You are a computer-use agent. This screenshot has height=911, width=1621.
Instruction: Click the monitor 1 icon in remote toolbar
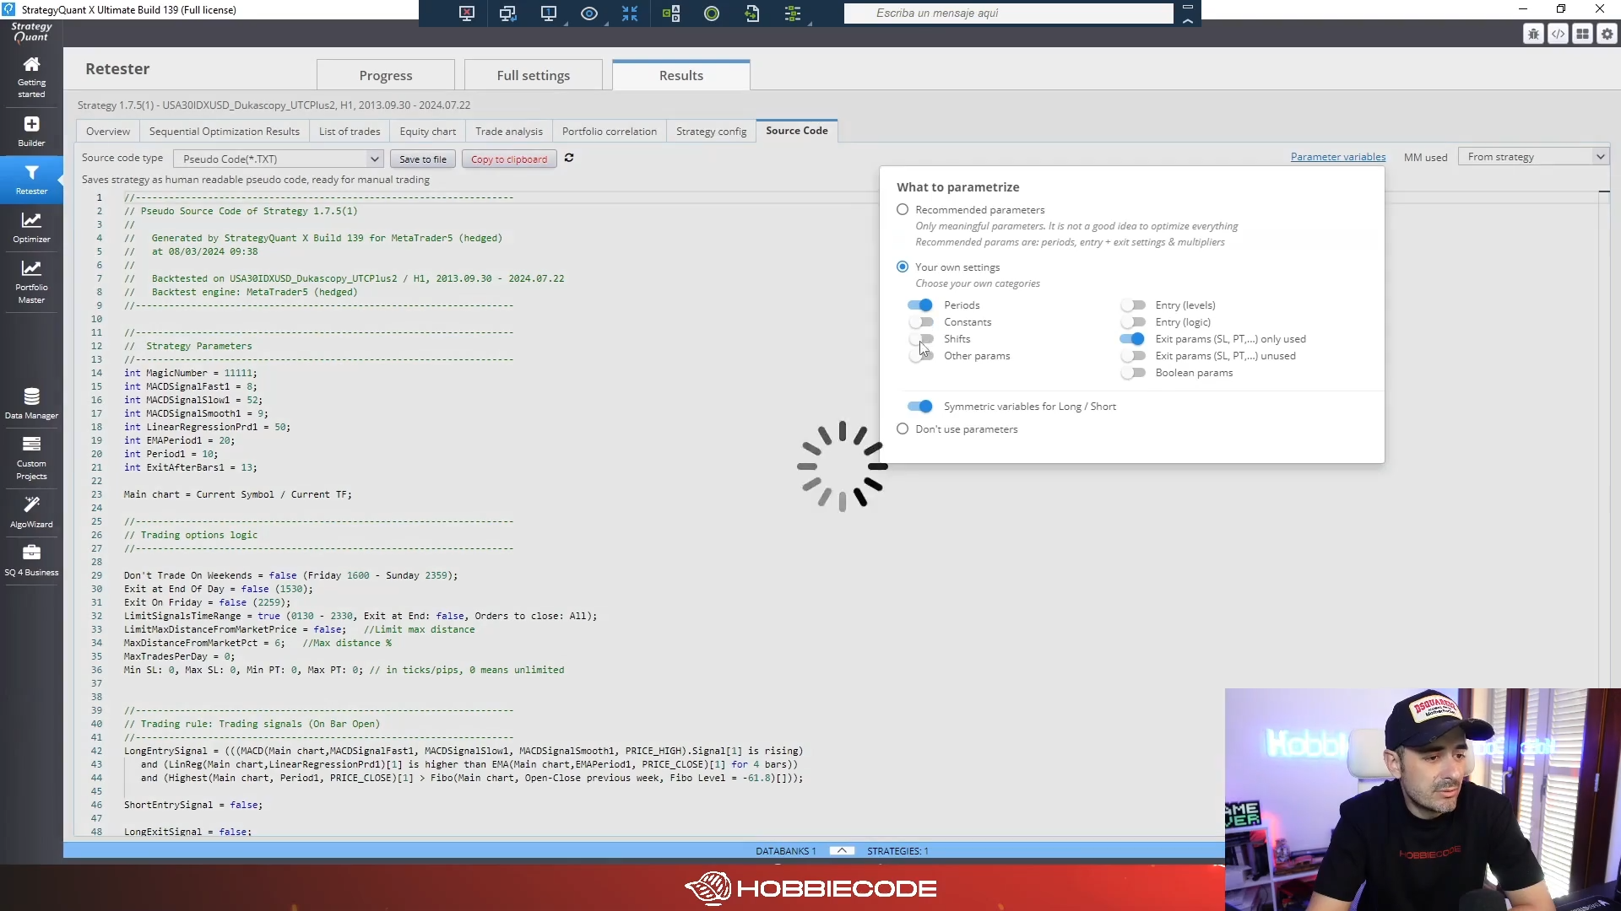[x=549, y=13]
